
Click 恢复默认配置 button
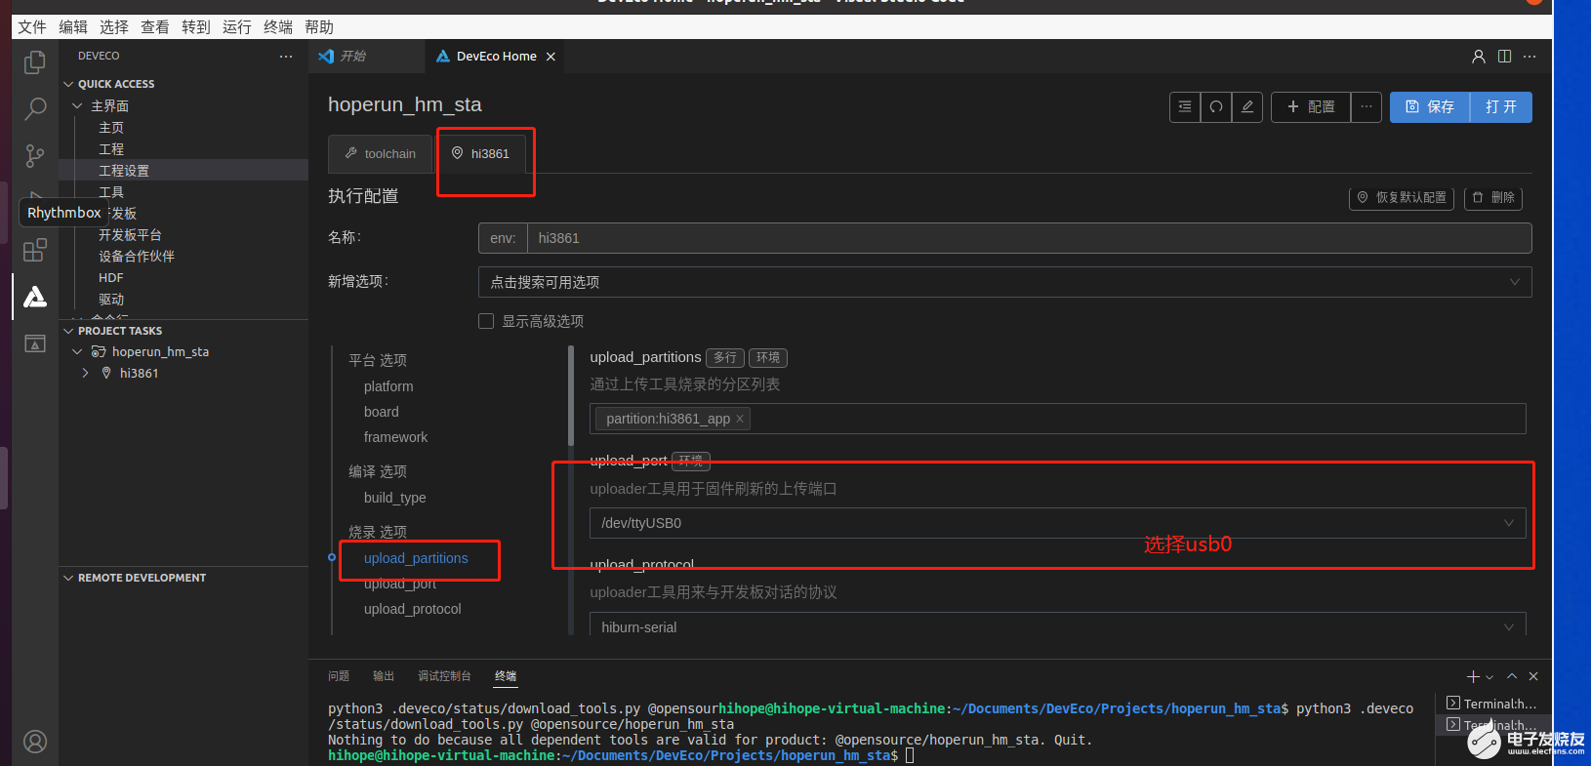pos(1402,198)
